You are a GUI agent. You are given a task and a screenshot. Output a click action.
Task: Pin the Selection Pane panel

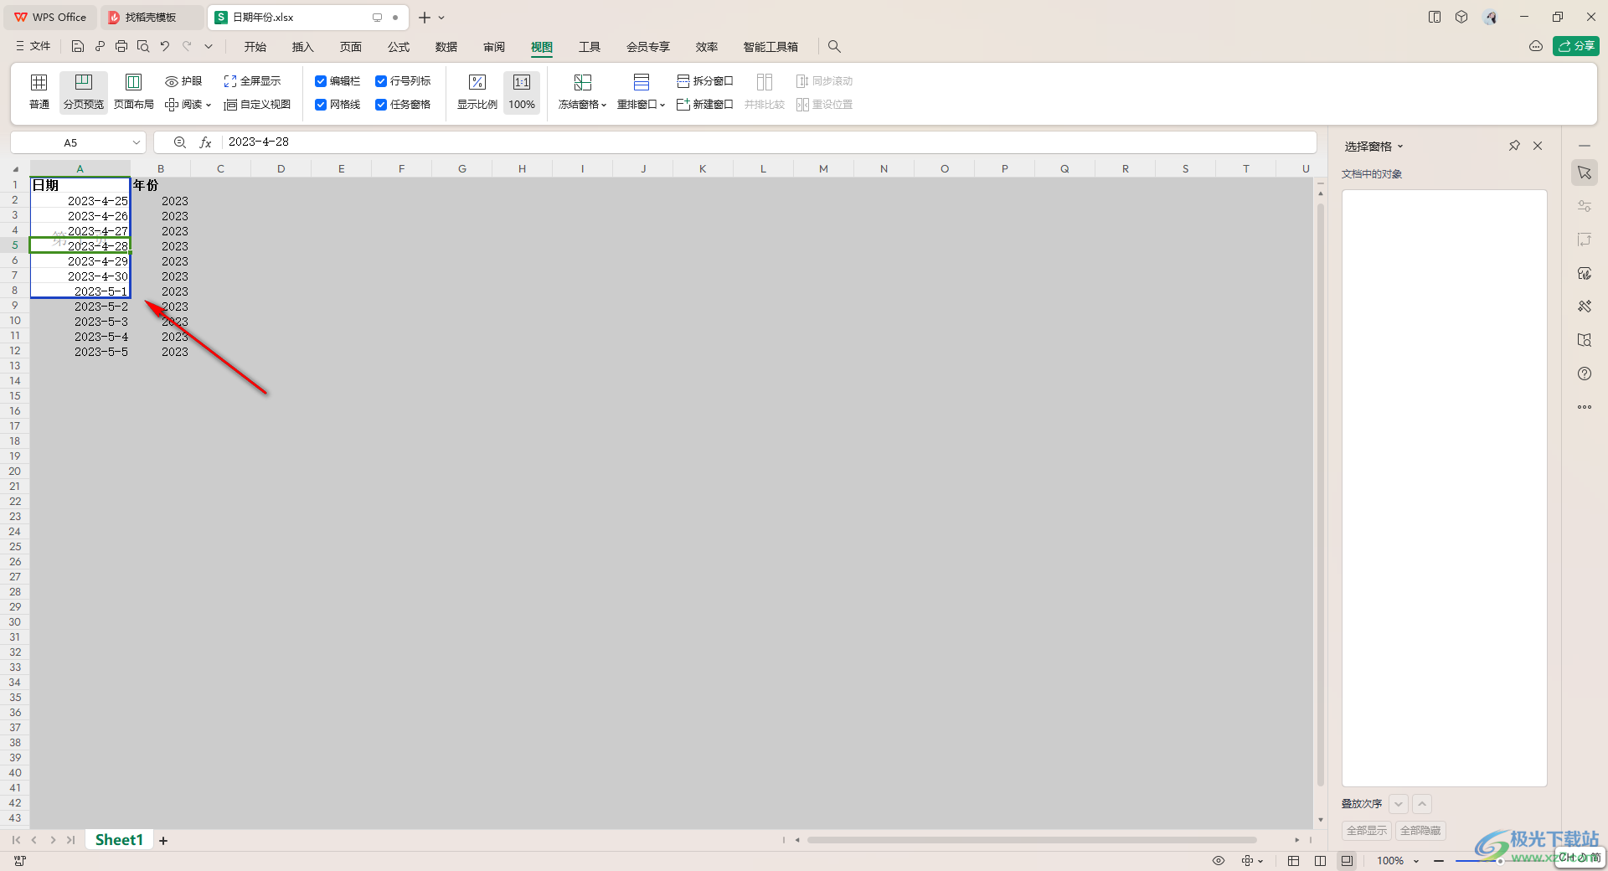pos(1514,146)
